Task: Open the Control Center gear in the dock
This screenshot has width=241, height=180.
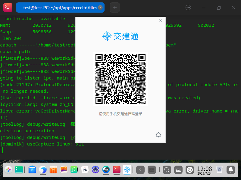Action: pos(95,170)
